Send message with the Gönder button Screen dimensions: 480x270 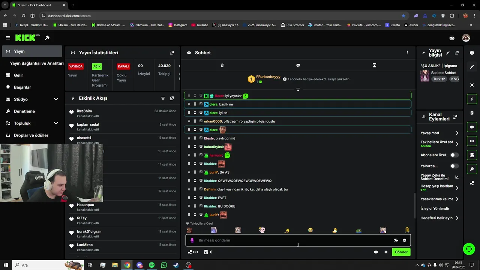point(401,252)
